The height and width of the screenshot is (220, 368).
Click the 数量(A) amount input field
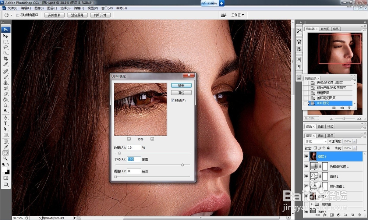pos(134,148)
